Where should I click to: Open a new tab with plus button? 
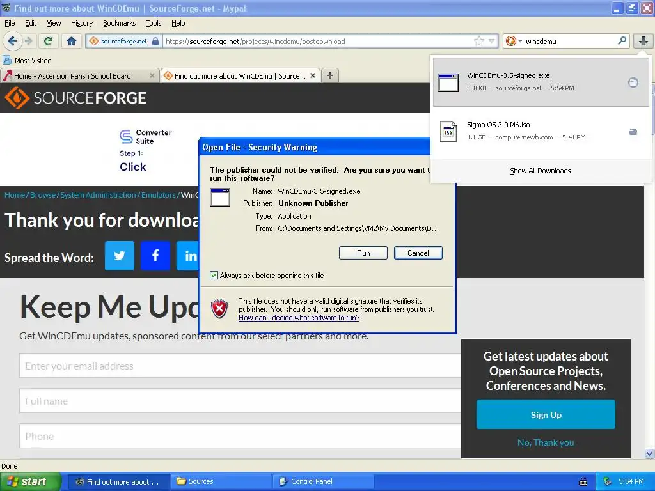(x=330, y=75)
